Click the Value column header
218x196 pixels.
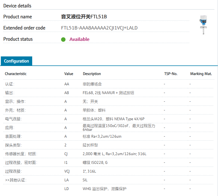pos(69,74)
